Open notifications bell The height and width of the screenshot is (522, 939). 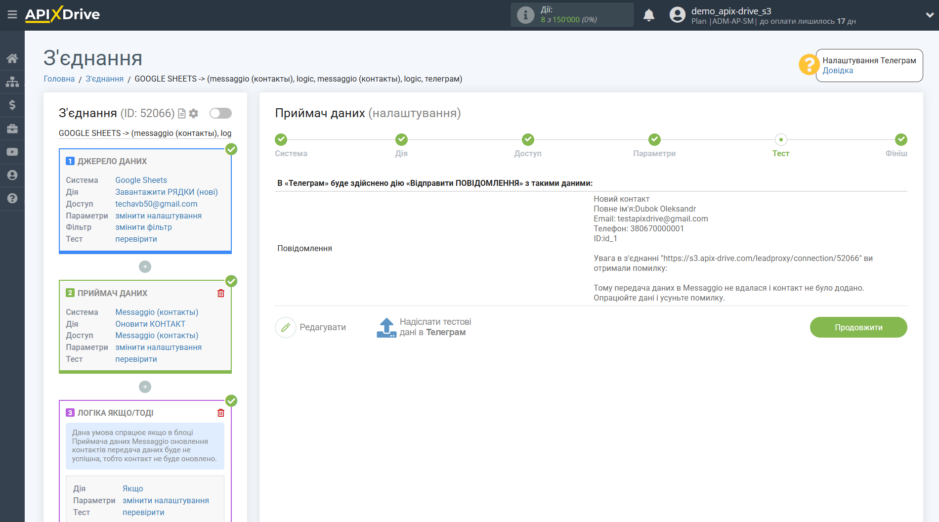(x=648, y=15)
